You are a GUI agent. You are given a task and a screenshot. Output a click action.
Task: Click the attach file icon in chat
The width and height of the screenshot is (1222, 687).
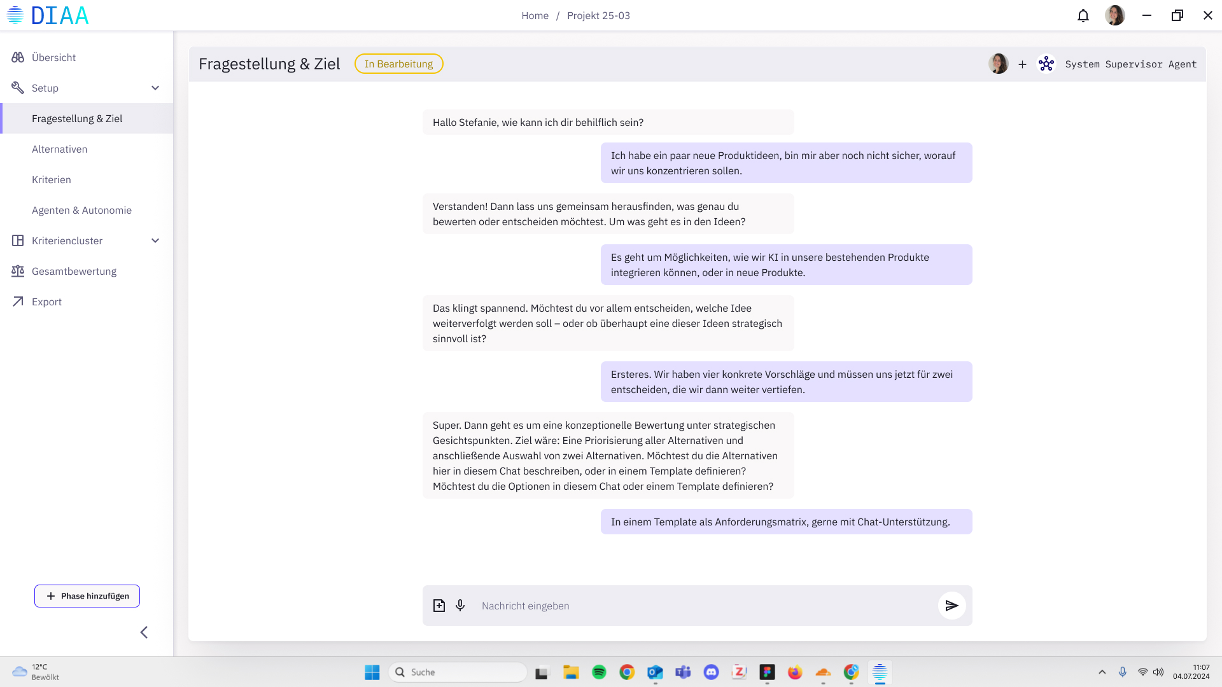coord(439,606)
